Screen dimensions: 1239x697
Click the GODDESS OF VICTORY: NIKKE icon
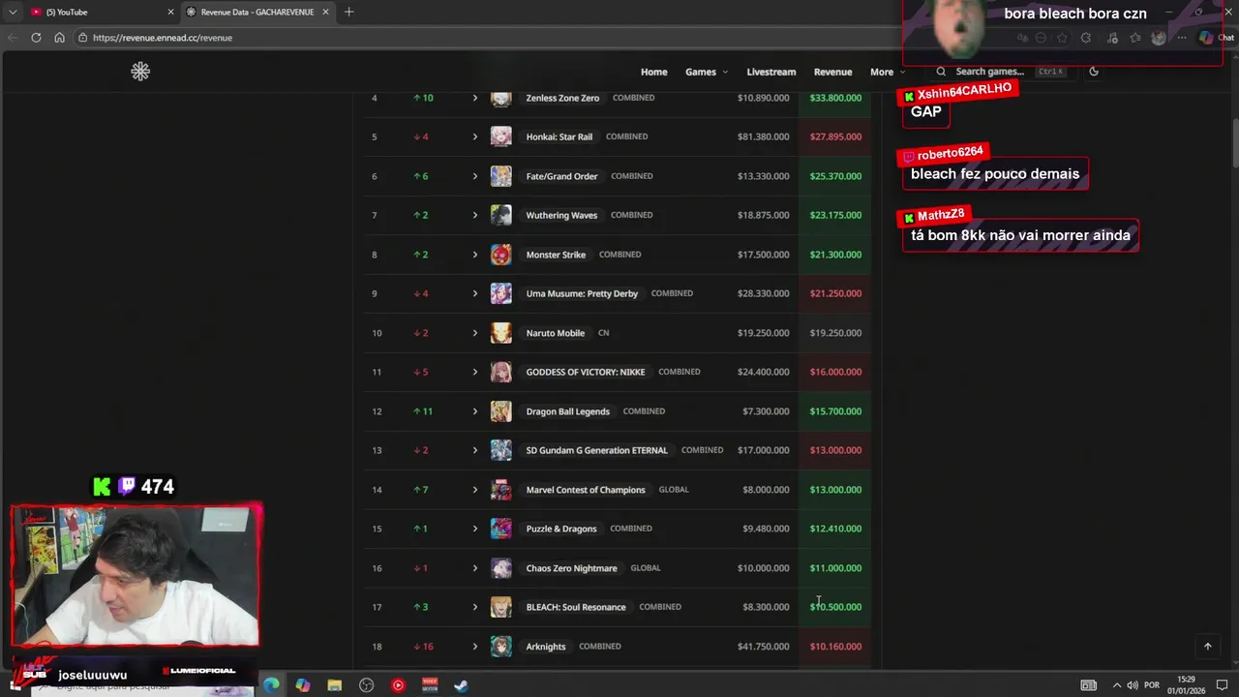coord(501,372)
